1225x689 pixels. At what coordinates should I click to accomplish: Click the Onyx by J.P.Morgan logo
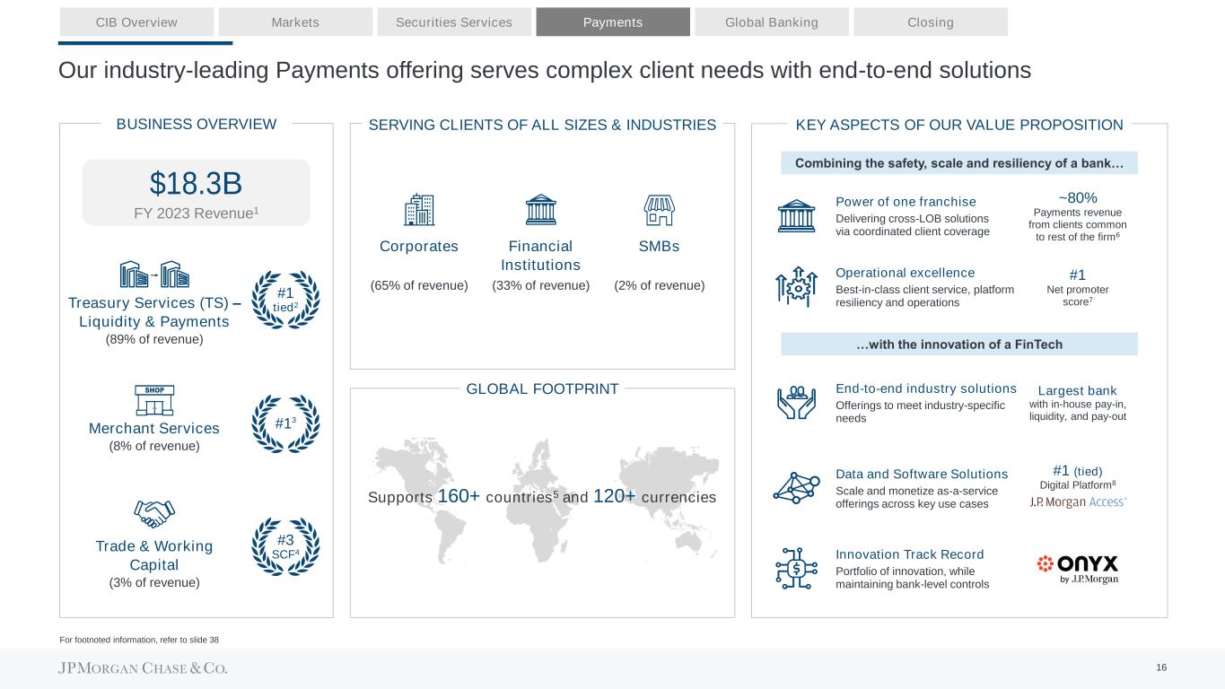1078,570
